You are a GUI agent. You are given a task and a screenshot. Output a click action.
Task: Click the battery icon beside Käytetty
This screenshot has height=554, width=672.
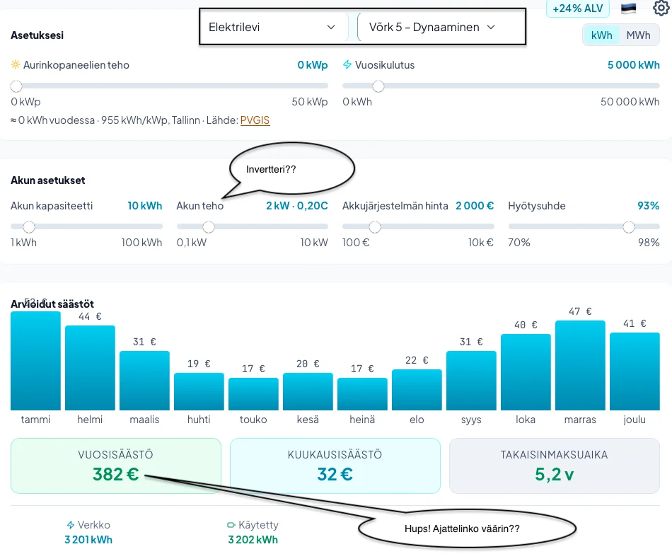tap(231, 525)
